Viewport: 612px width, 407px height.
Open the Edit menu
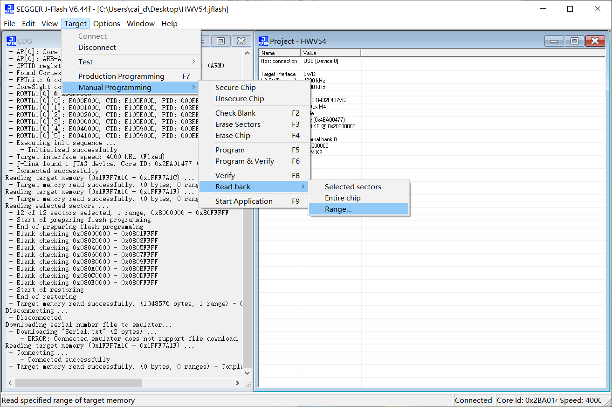[28, 23]
